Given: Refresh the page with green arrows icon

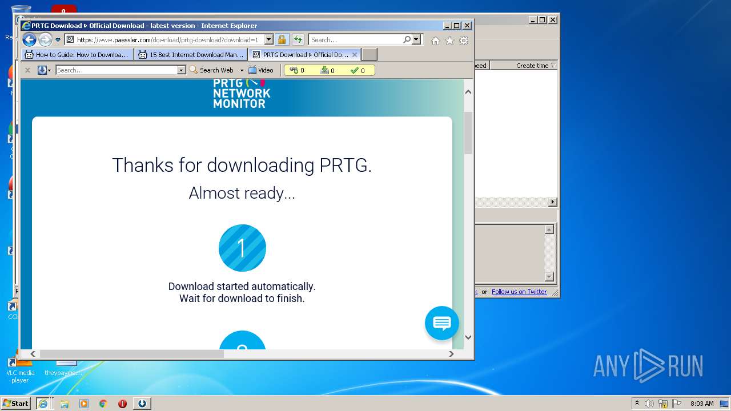Looking at the screenshot, I should (x=298, y=40).
